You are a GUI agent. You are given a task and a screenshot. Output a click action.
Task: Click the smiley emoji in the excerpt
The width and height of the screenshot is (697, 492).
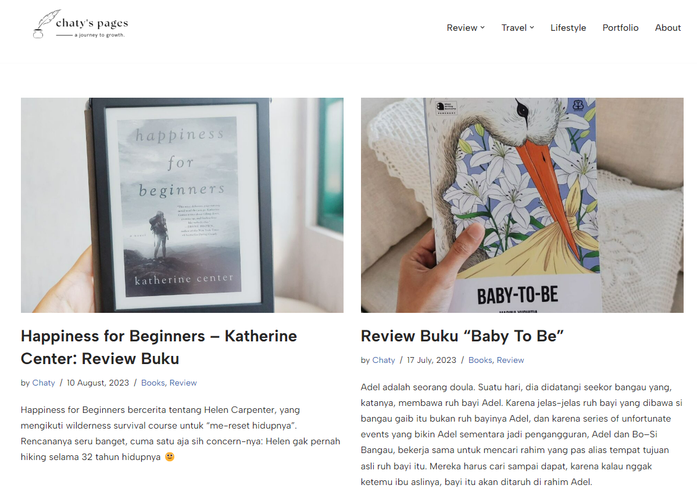[x=169, y=457]
